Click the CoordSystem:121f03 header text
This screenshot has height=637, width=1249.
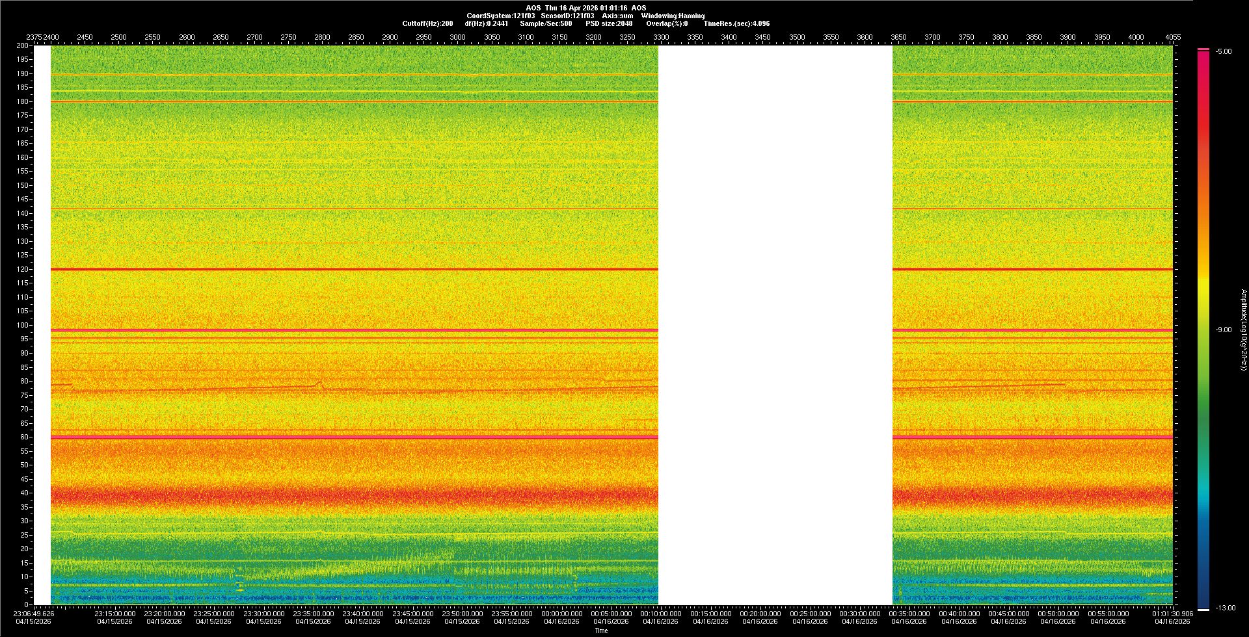(500, 16)
